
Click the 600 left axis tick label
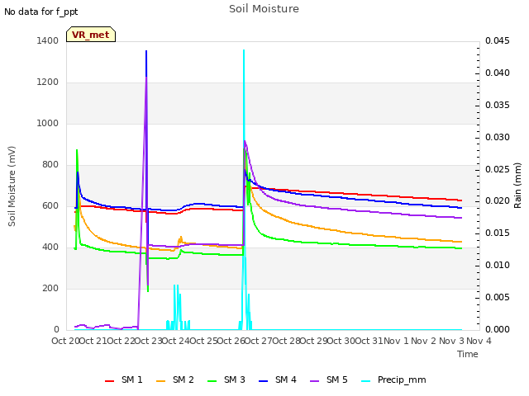point(50,205)
